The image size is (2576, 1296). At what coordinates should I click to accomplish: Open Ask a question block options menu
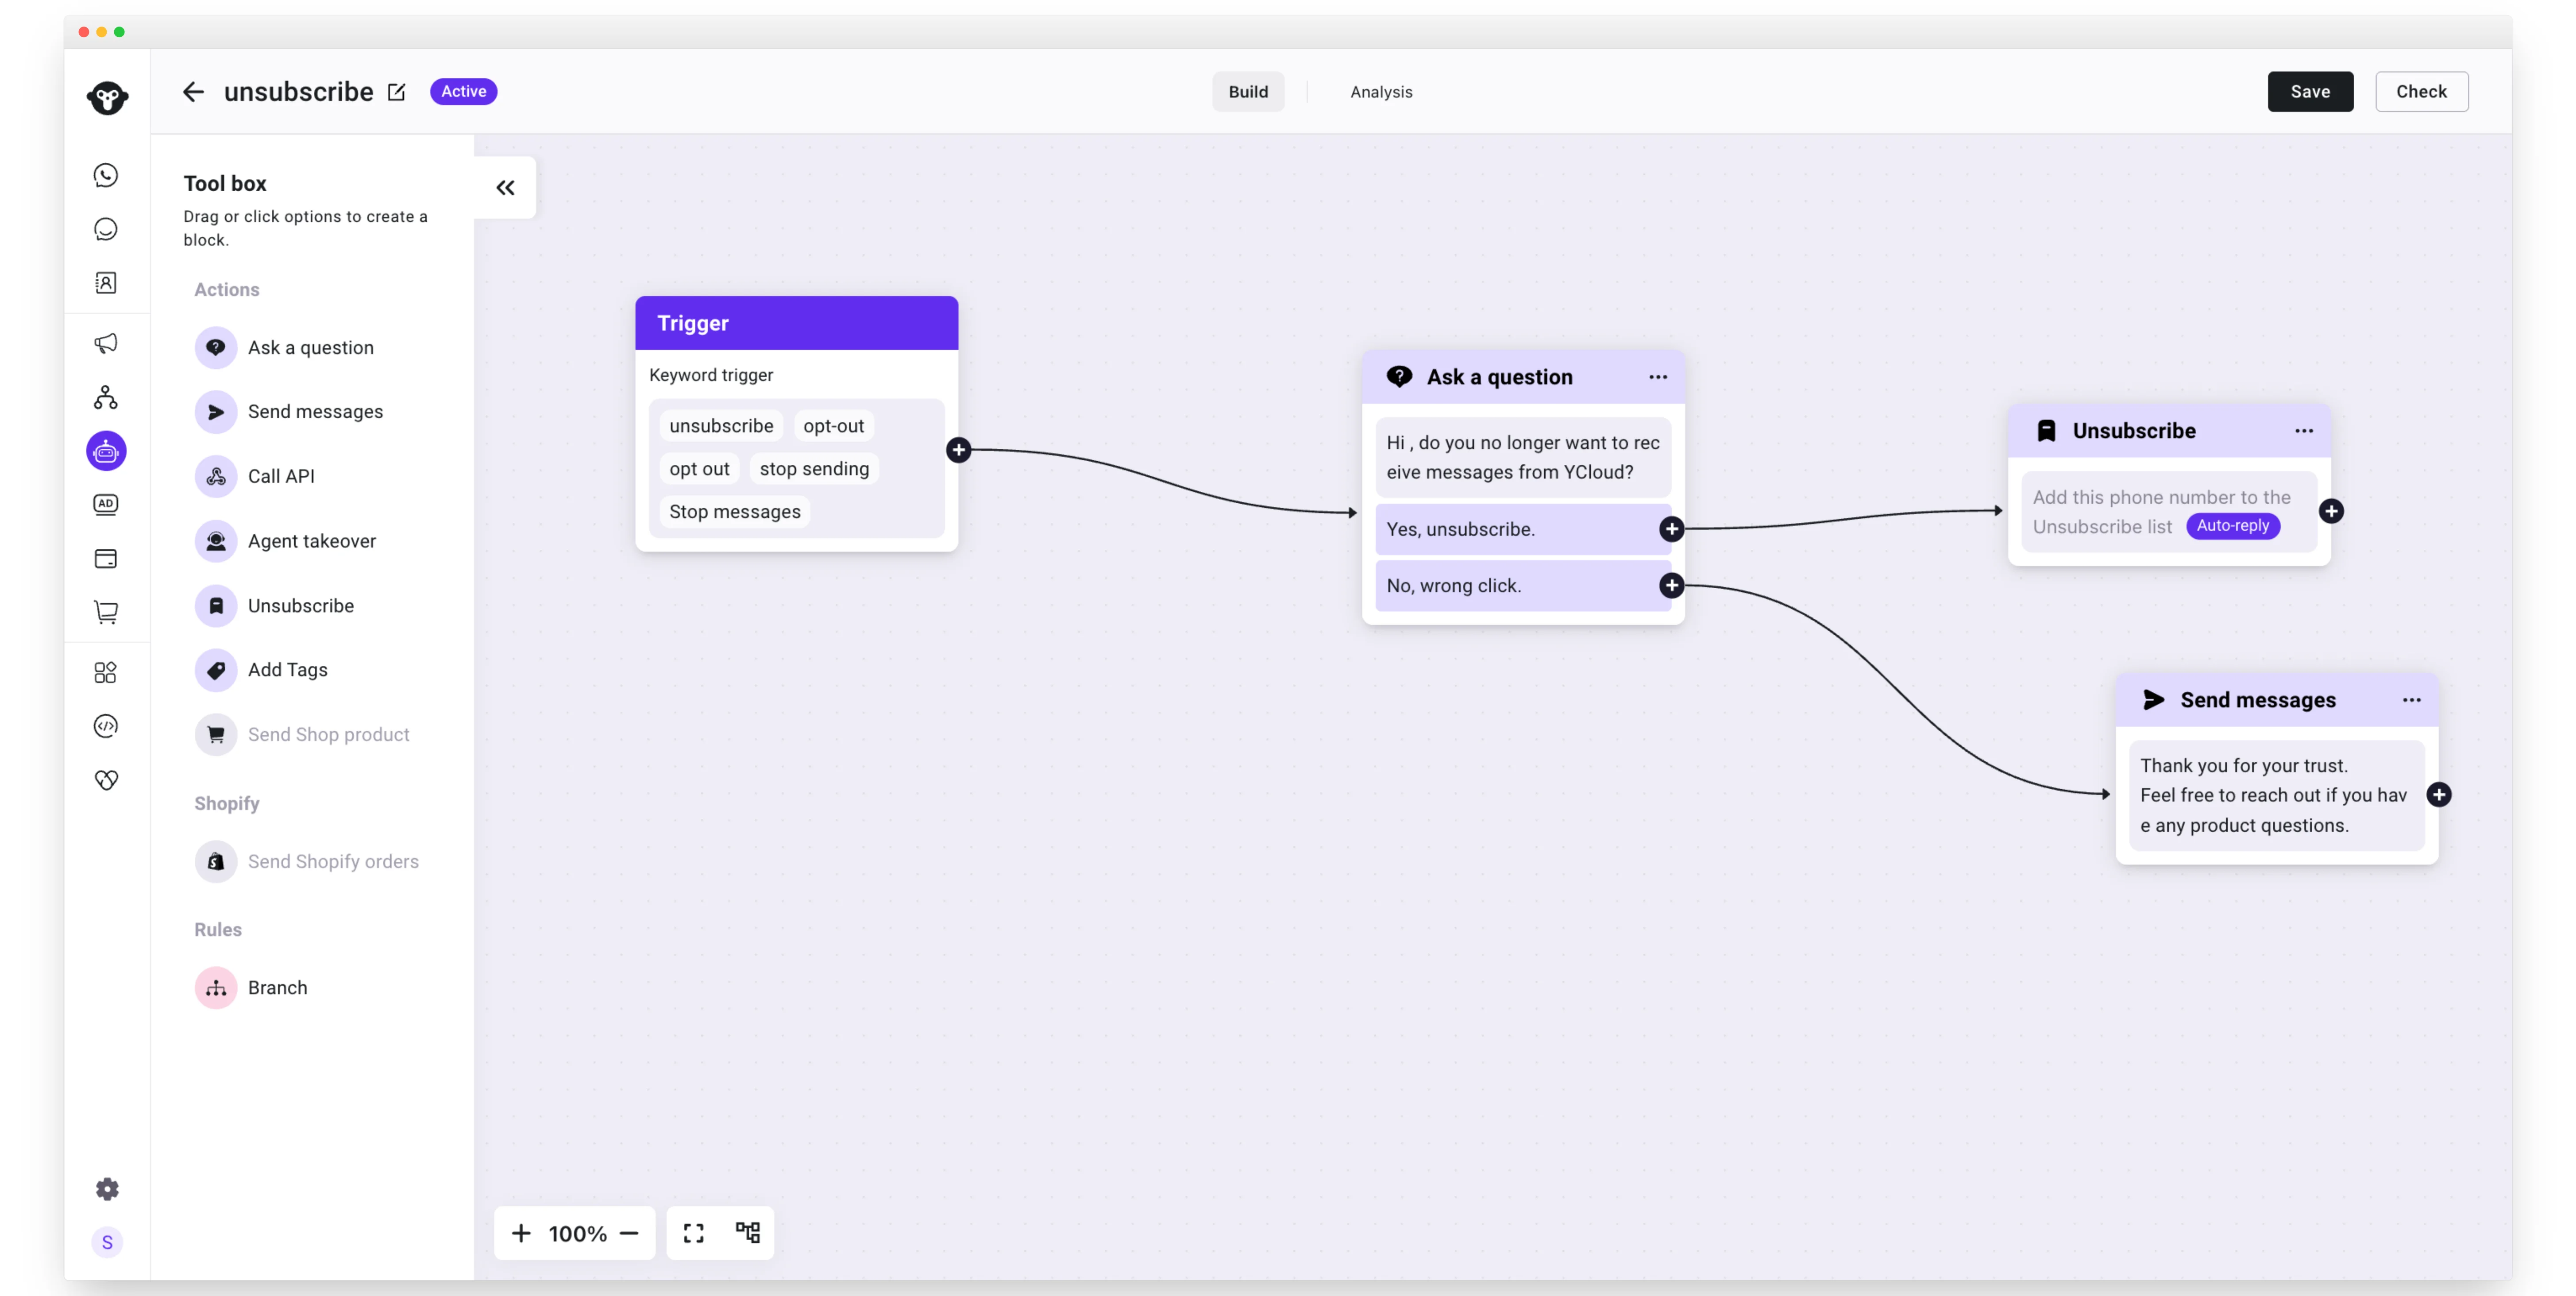click(1658, 377)
